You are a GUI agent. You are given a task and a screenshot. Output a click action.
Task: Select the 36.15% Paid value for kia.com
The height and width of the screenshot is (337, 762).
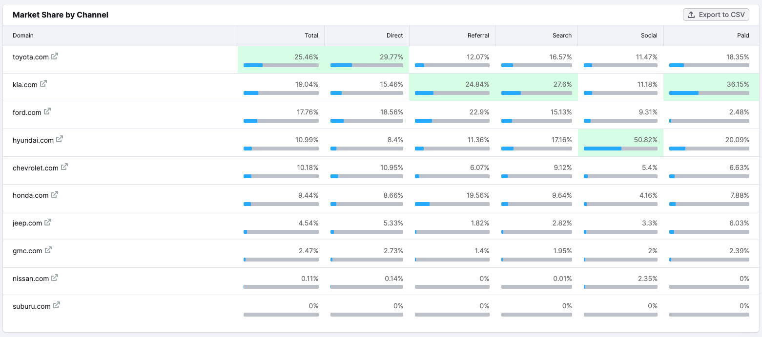point(738,85)
